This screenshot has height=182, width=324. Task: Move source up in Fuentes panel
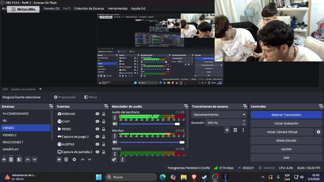83,160
